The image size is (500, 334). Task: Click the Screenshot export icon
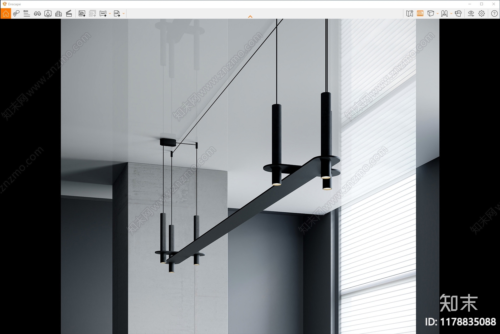pos(82,13)
